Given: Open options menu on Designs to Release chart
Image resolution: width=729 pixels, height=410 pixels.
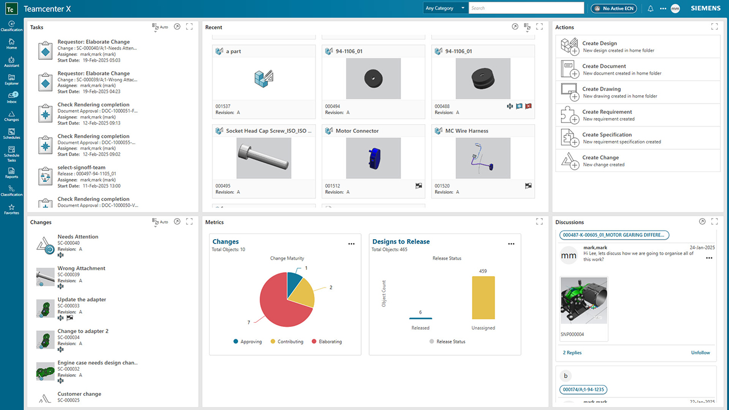Looking at the screenshot, I should tap(511, 243).
